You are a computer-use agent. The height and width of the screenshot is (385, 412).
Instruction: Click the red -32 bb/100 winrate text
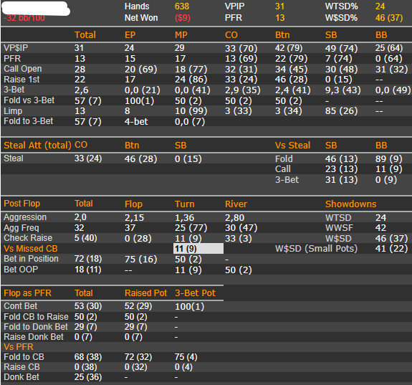click(24, 18)
